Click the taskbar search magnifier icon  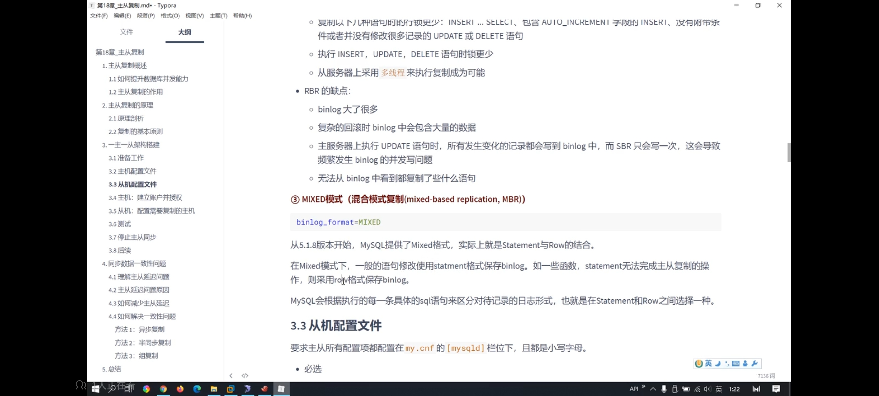pyautogui.click(x=112, y=389)
